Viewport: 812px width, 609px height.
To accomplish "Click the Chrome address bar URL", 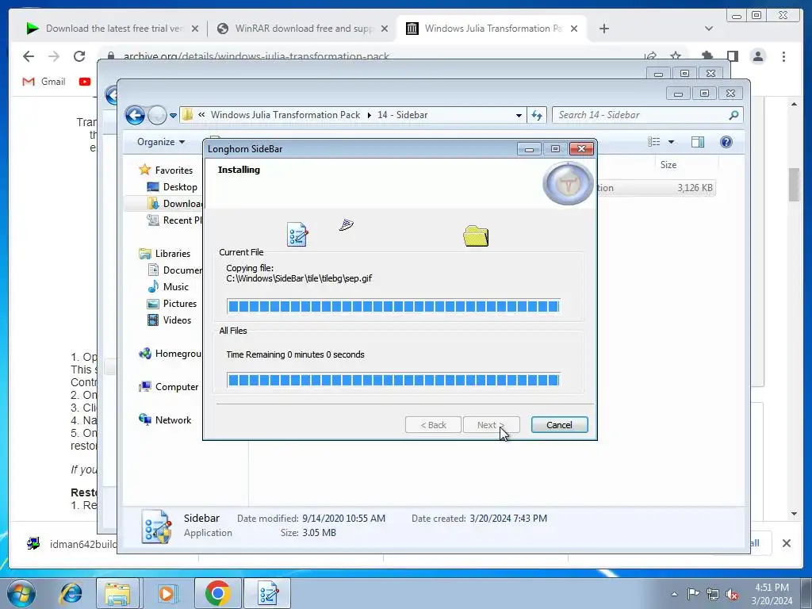I will 256,56.
